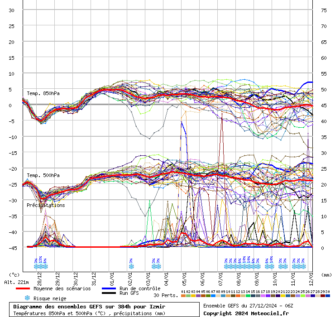The width and height of the screenshot is (335, 317).
Task: Select perturbation 02 light green swatch
Action: pyautogui.click(x=188, y=296)
